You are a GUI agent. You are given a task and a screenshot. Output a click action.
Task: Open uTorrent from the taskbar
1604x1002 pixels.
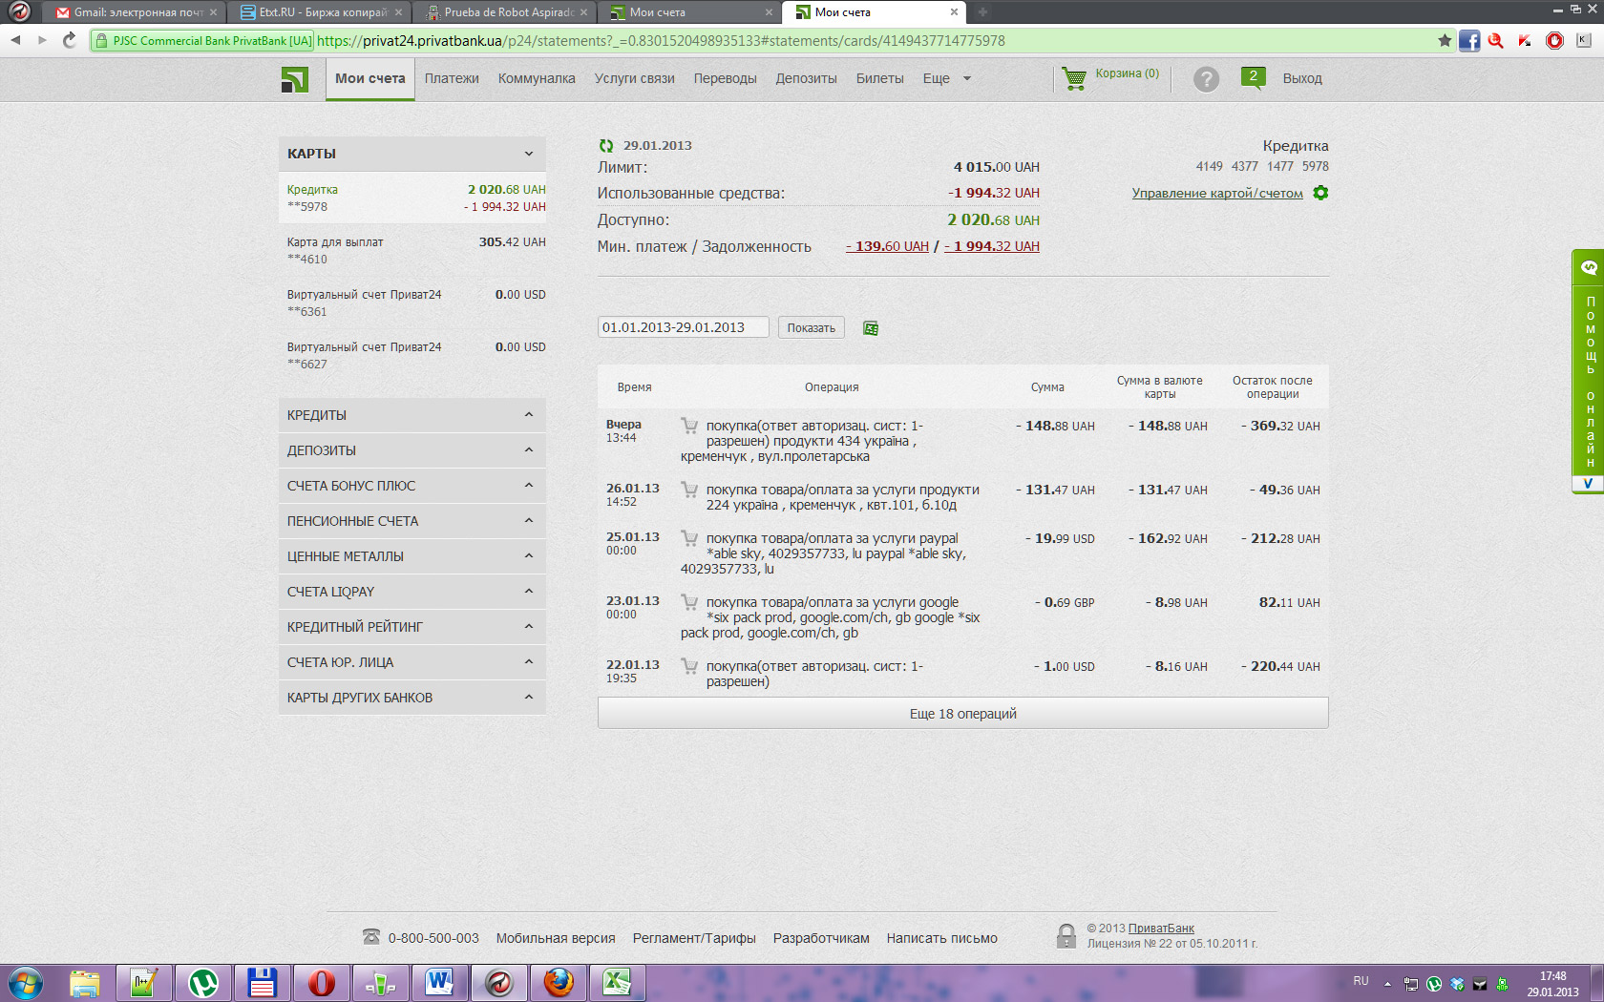point(203,982)
